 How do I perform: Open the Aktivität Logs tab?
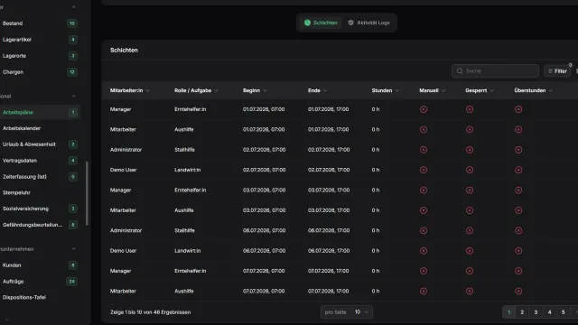(x=368, y=23)
